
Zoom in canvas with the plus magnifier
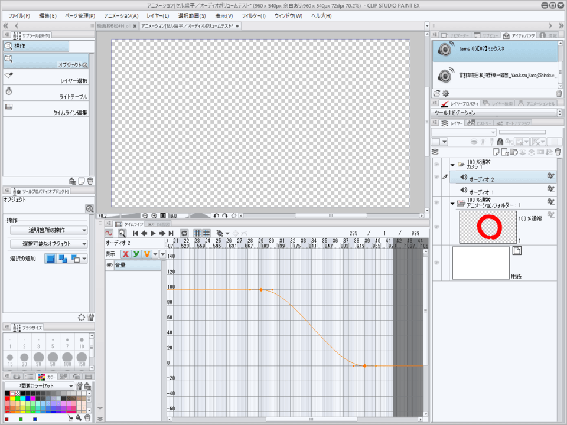tap(154, 216)
